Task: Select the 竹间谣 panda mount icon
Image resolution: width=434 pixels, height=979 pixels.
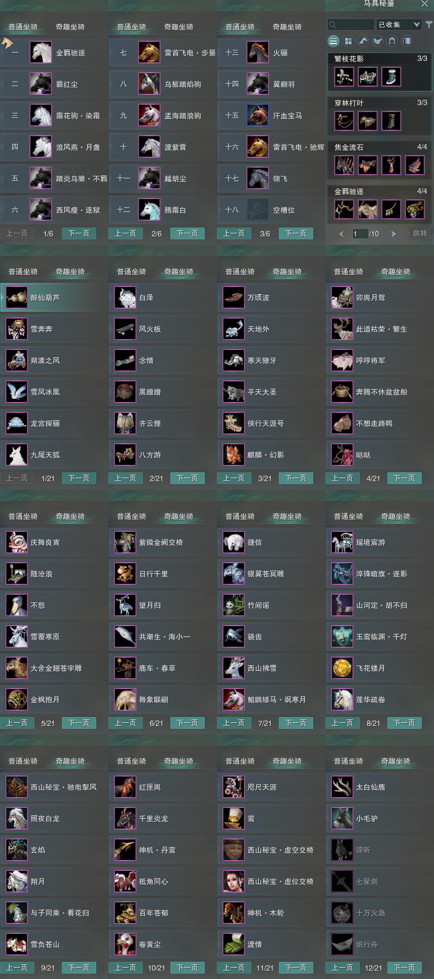Action: (x=233, y=605)
